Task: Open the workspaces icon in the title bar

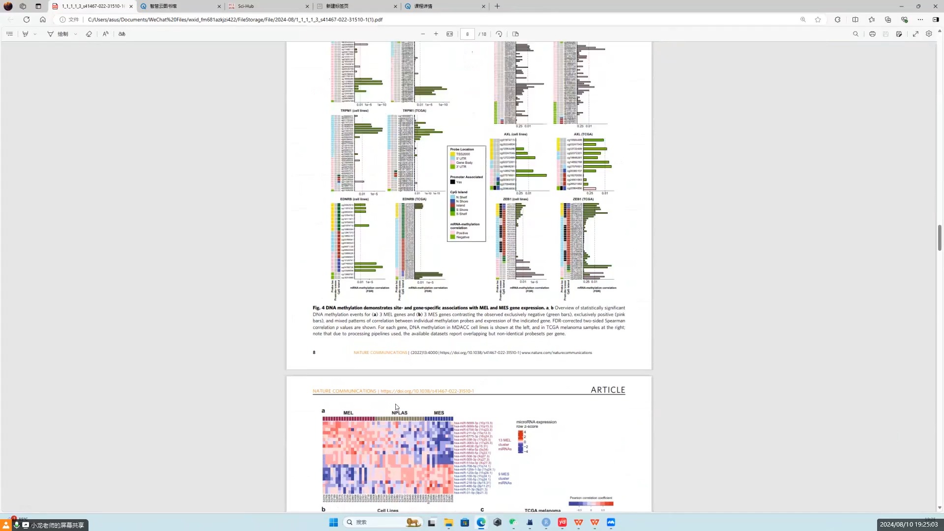Action: pyautogui.click(x=23, y=6)
